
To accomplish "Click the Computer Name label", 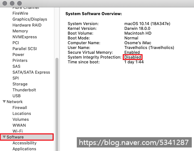I will [x=84, y=43].
